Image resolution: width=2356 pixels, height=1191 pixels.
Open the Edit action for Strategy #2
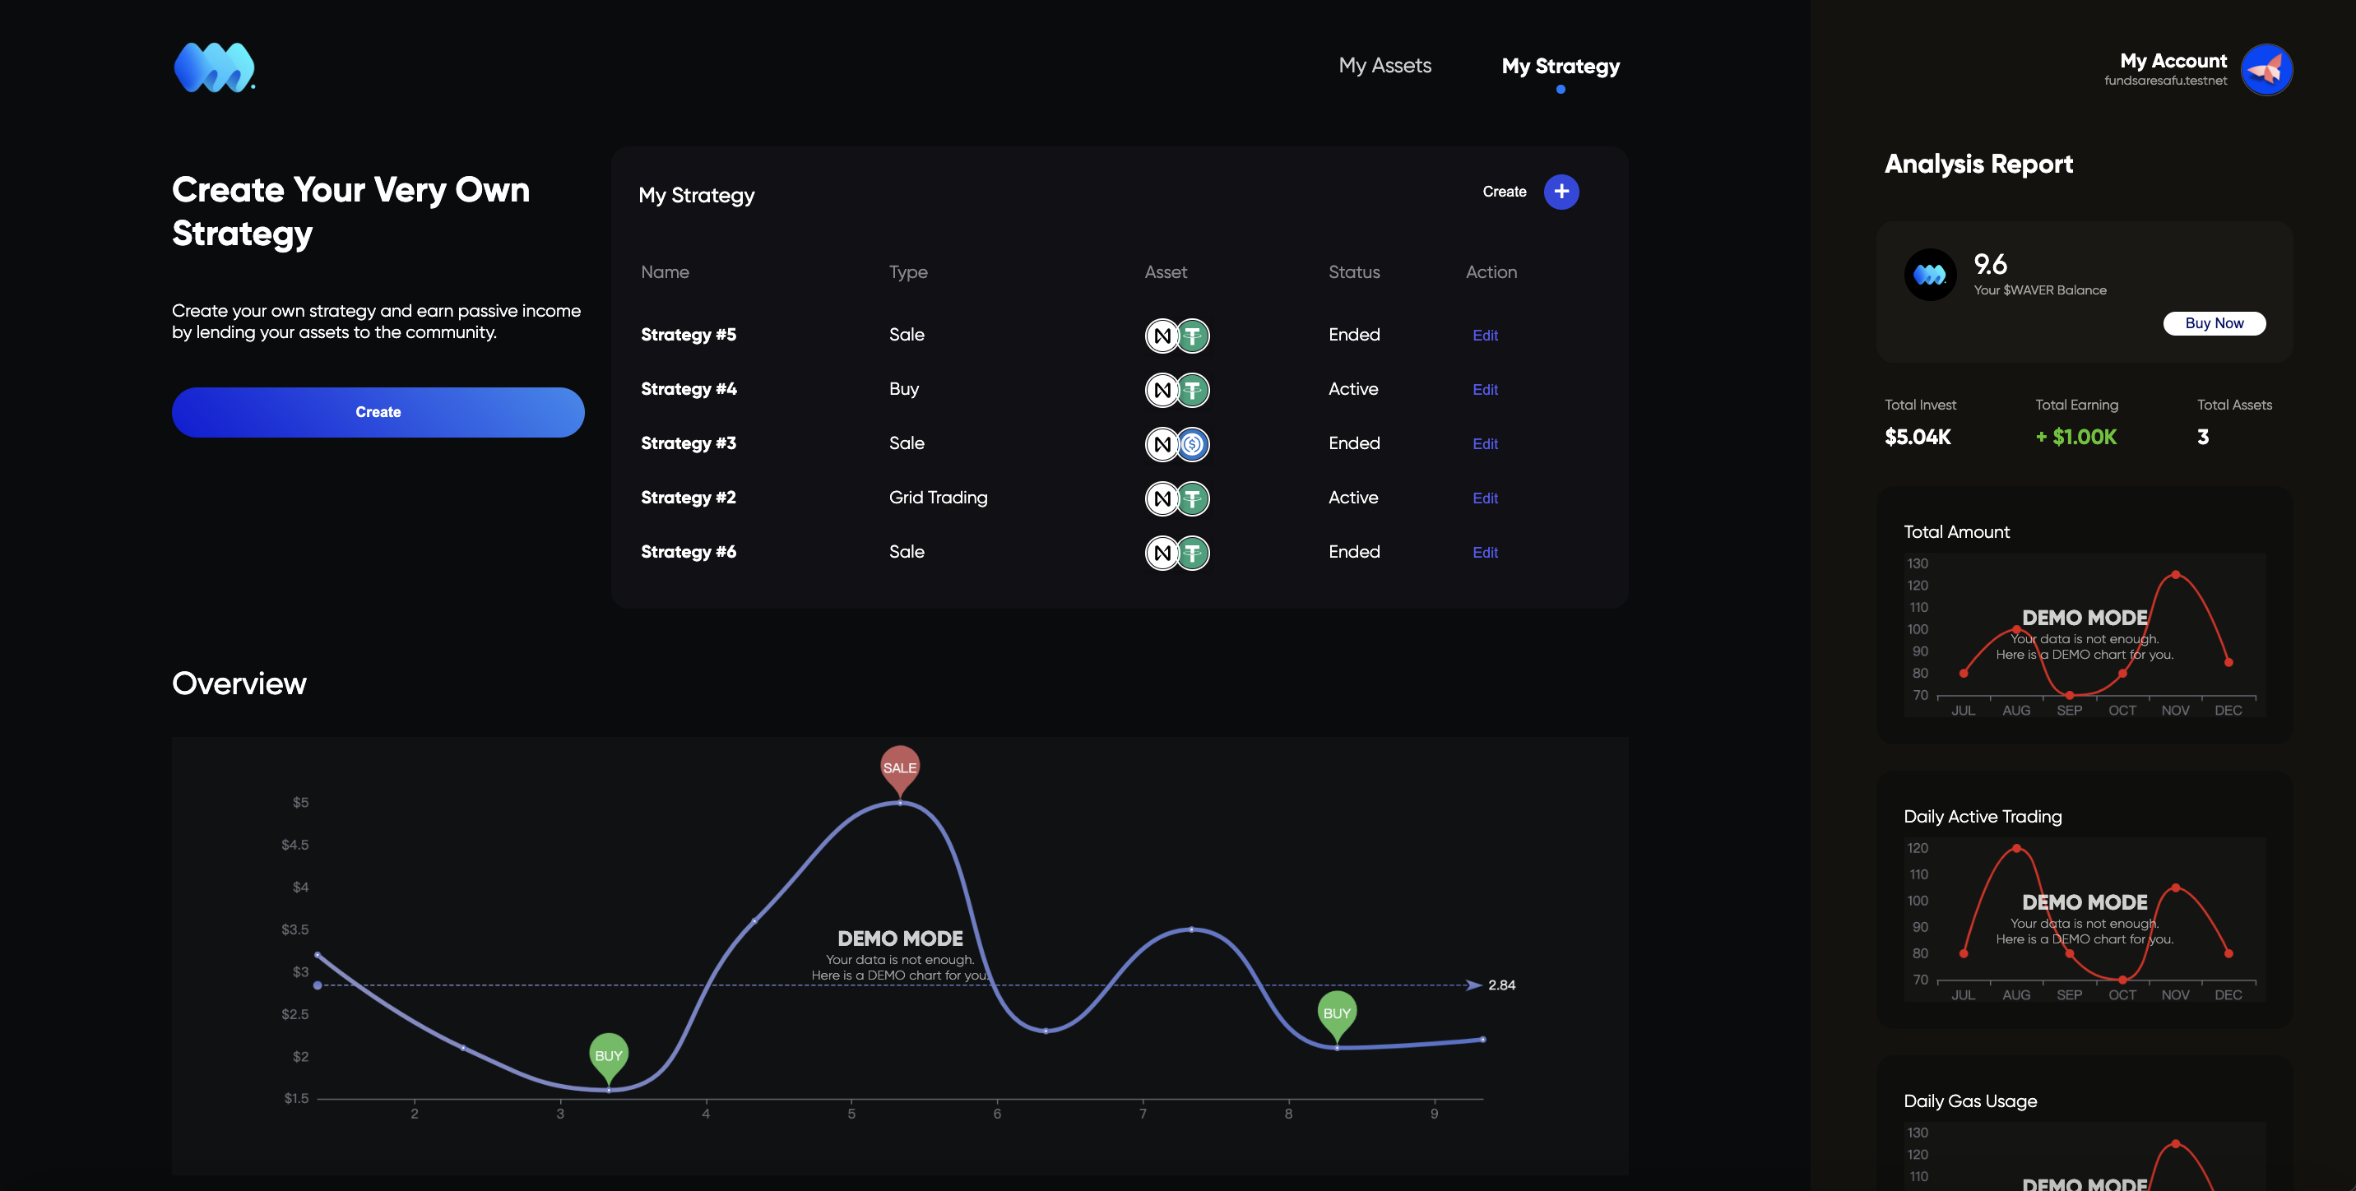point(1486,498)
